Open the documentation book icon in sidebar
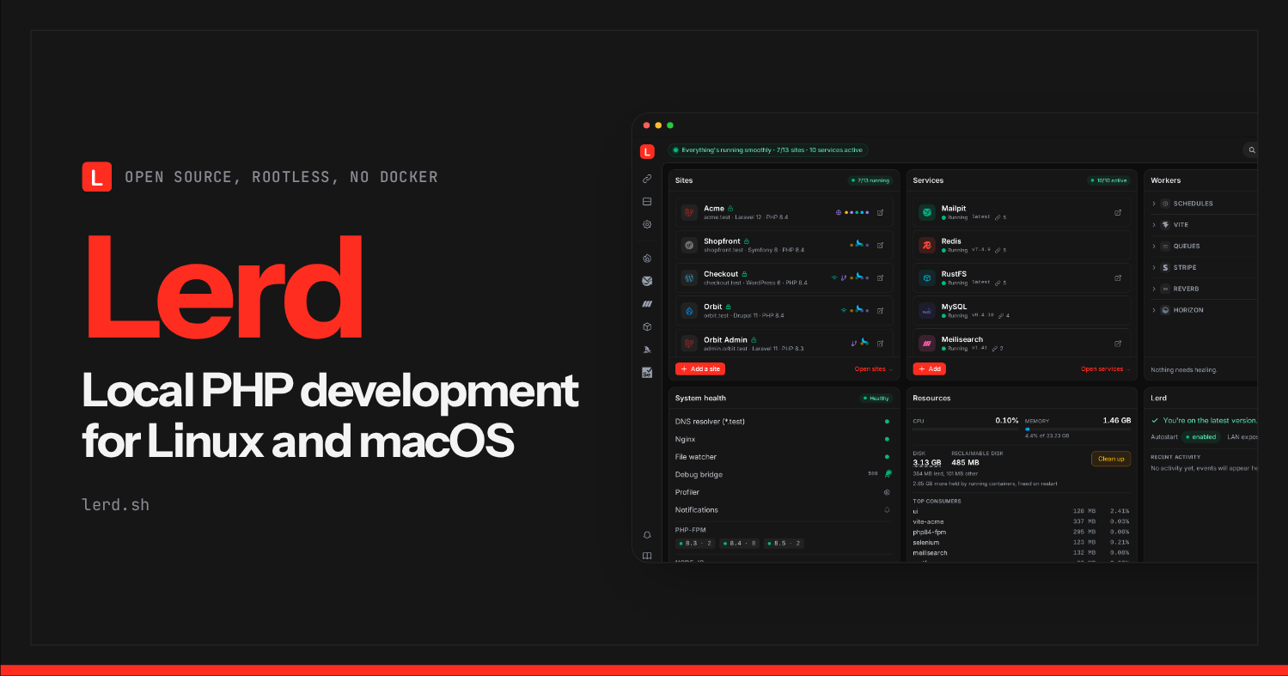Viewport: 1288px width, 676px height. (647, 556)
